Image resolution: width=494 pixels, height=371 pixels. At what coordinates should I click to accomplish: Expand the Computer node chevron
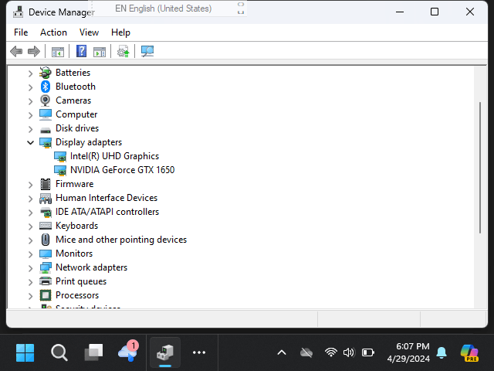click(x=30, y=115)
